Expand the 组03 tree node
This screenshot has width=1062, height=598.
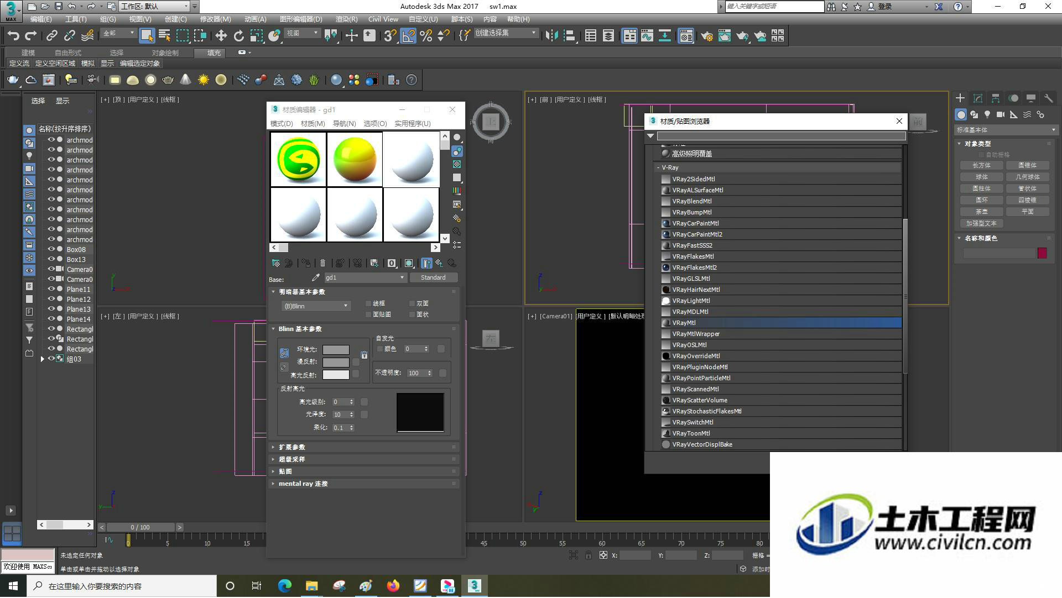pos(43,359)
